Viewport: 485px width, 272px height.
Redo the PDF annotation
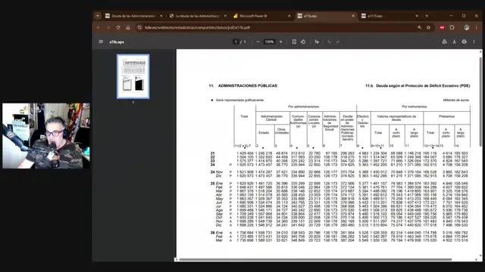[338, 42]
